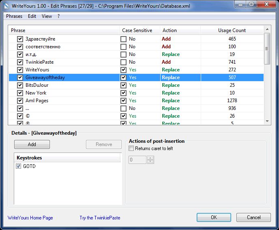The image size is (279, 230).
Task: Toggle the AmI Pages phrase checkbox
Action: pyautogui.click(x=20, y=101)
